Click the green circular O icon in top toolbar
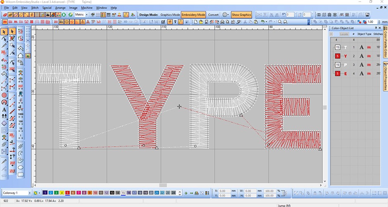 point(64,14)
